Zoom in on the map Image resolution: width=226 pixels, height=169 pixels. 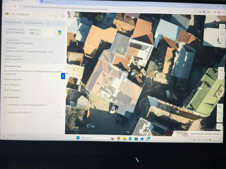[221, 70]
